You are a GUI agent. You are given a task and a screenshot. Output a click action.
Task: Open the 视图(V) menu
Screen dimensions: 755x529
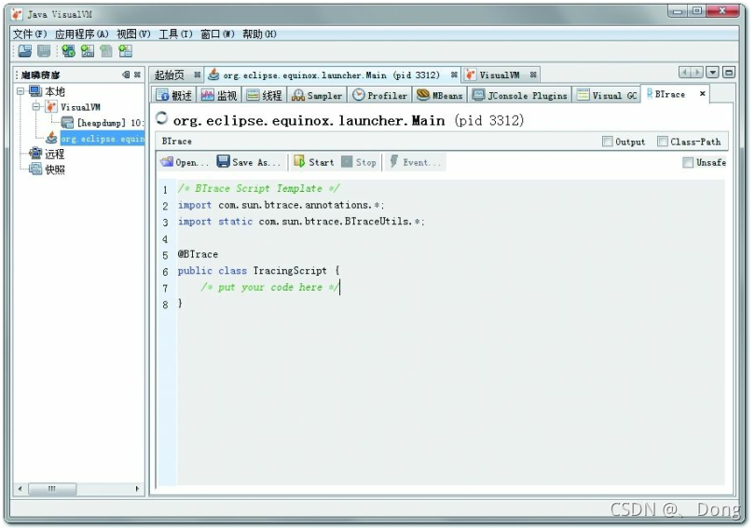pos(133,34)
